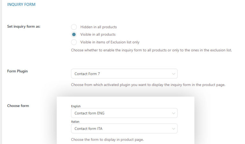Image resolution: width=245 pixels, height=144 pixels.
Task: Select the "Visible in all products" radio button
Action: coord(74,34)
